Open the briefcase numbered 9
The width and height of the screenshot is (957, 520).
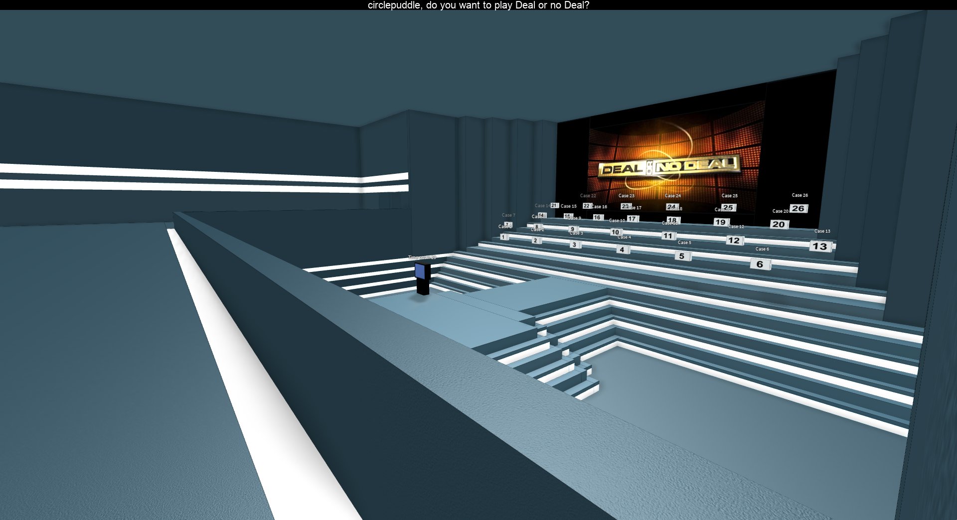[x=573, y=229]
